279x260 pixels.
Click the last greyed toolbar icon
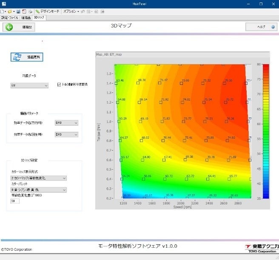pos(102,11)
